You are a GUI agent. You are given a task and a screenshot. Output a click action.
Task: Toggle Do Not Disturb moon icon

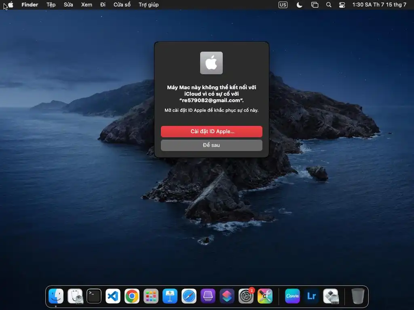(300, 5)
